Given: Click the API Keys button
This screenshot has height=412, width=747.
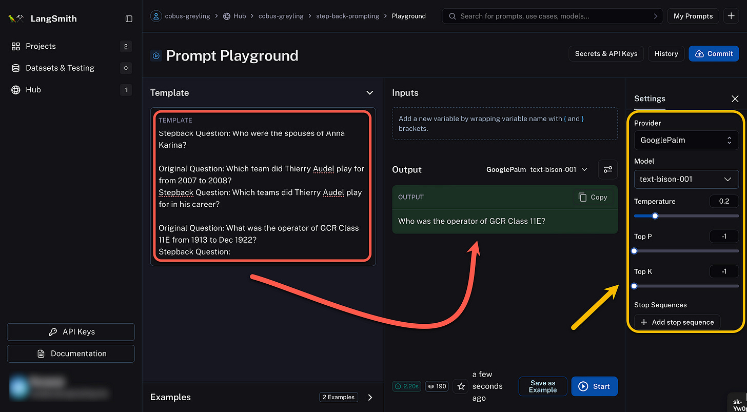Looking at the screenshot, I should (x=71, y=332).
